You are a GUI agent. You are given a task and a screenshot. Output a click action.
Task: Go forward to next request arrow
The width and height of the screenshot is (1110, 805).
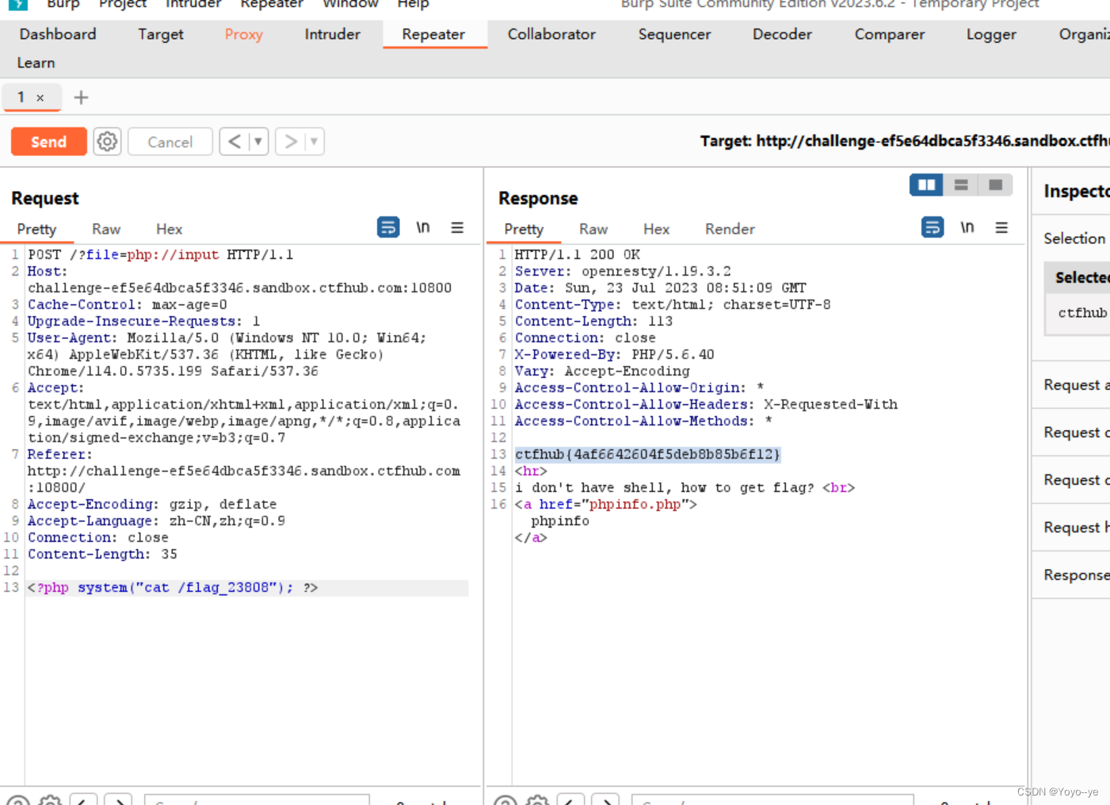click(291, 142)
